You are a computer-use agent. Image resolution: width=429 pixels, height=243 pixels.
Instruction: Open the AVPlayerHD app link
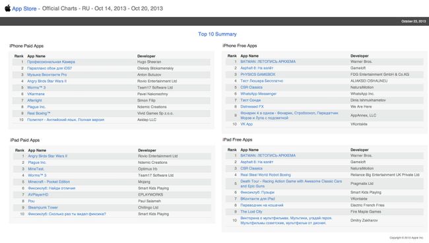click(38, 195)
